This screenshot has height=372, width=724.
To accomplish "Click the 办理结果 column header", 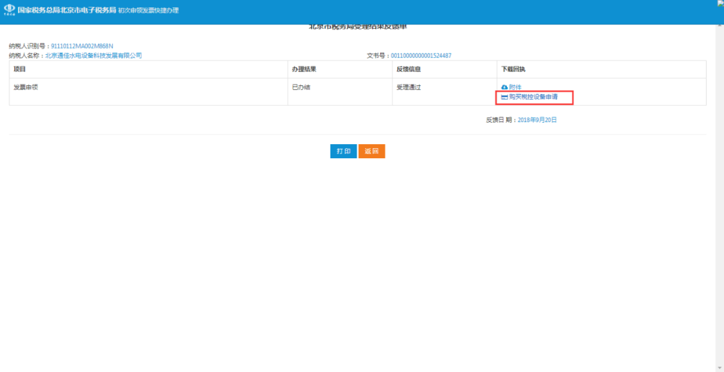I will pyautogui.click(x=303, y=70).
